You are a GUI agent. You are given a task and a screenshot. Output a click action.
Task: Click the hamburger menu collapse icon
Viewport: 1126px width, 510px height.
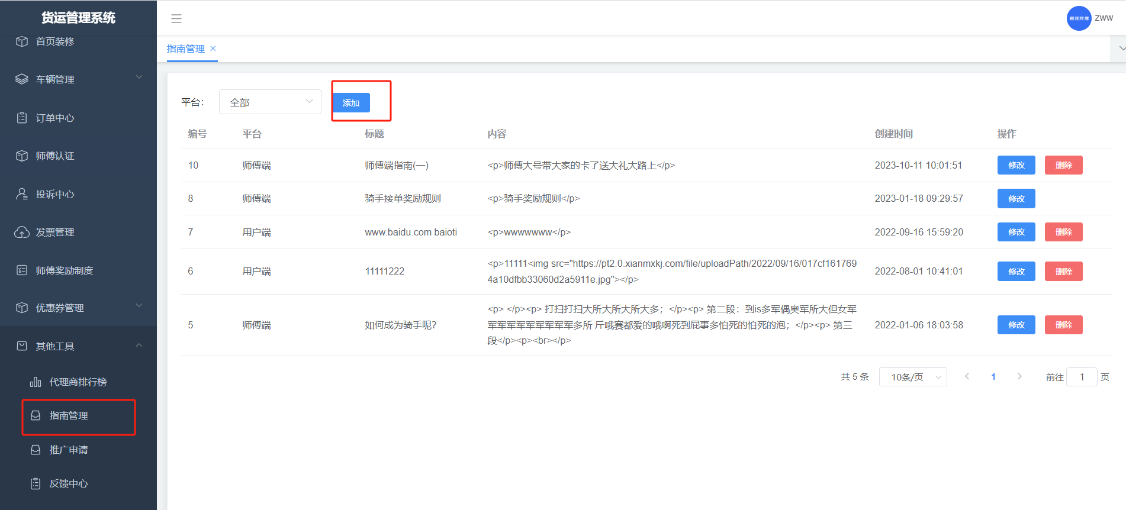pyautogui.click(x=176, y=18)
